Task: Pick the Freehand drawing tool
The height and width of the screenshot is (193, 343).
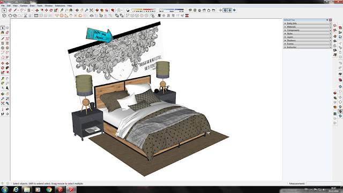Action: point(7,38)
